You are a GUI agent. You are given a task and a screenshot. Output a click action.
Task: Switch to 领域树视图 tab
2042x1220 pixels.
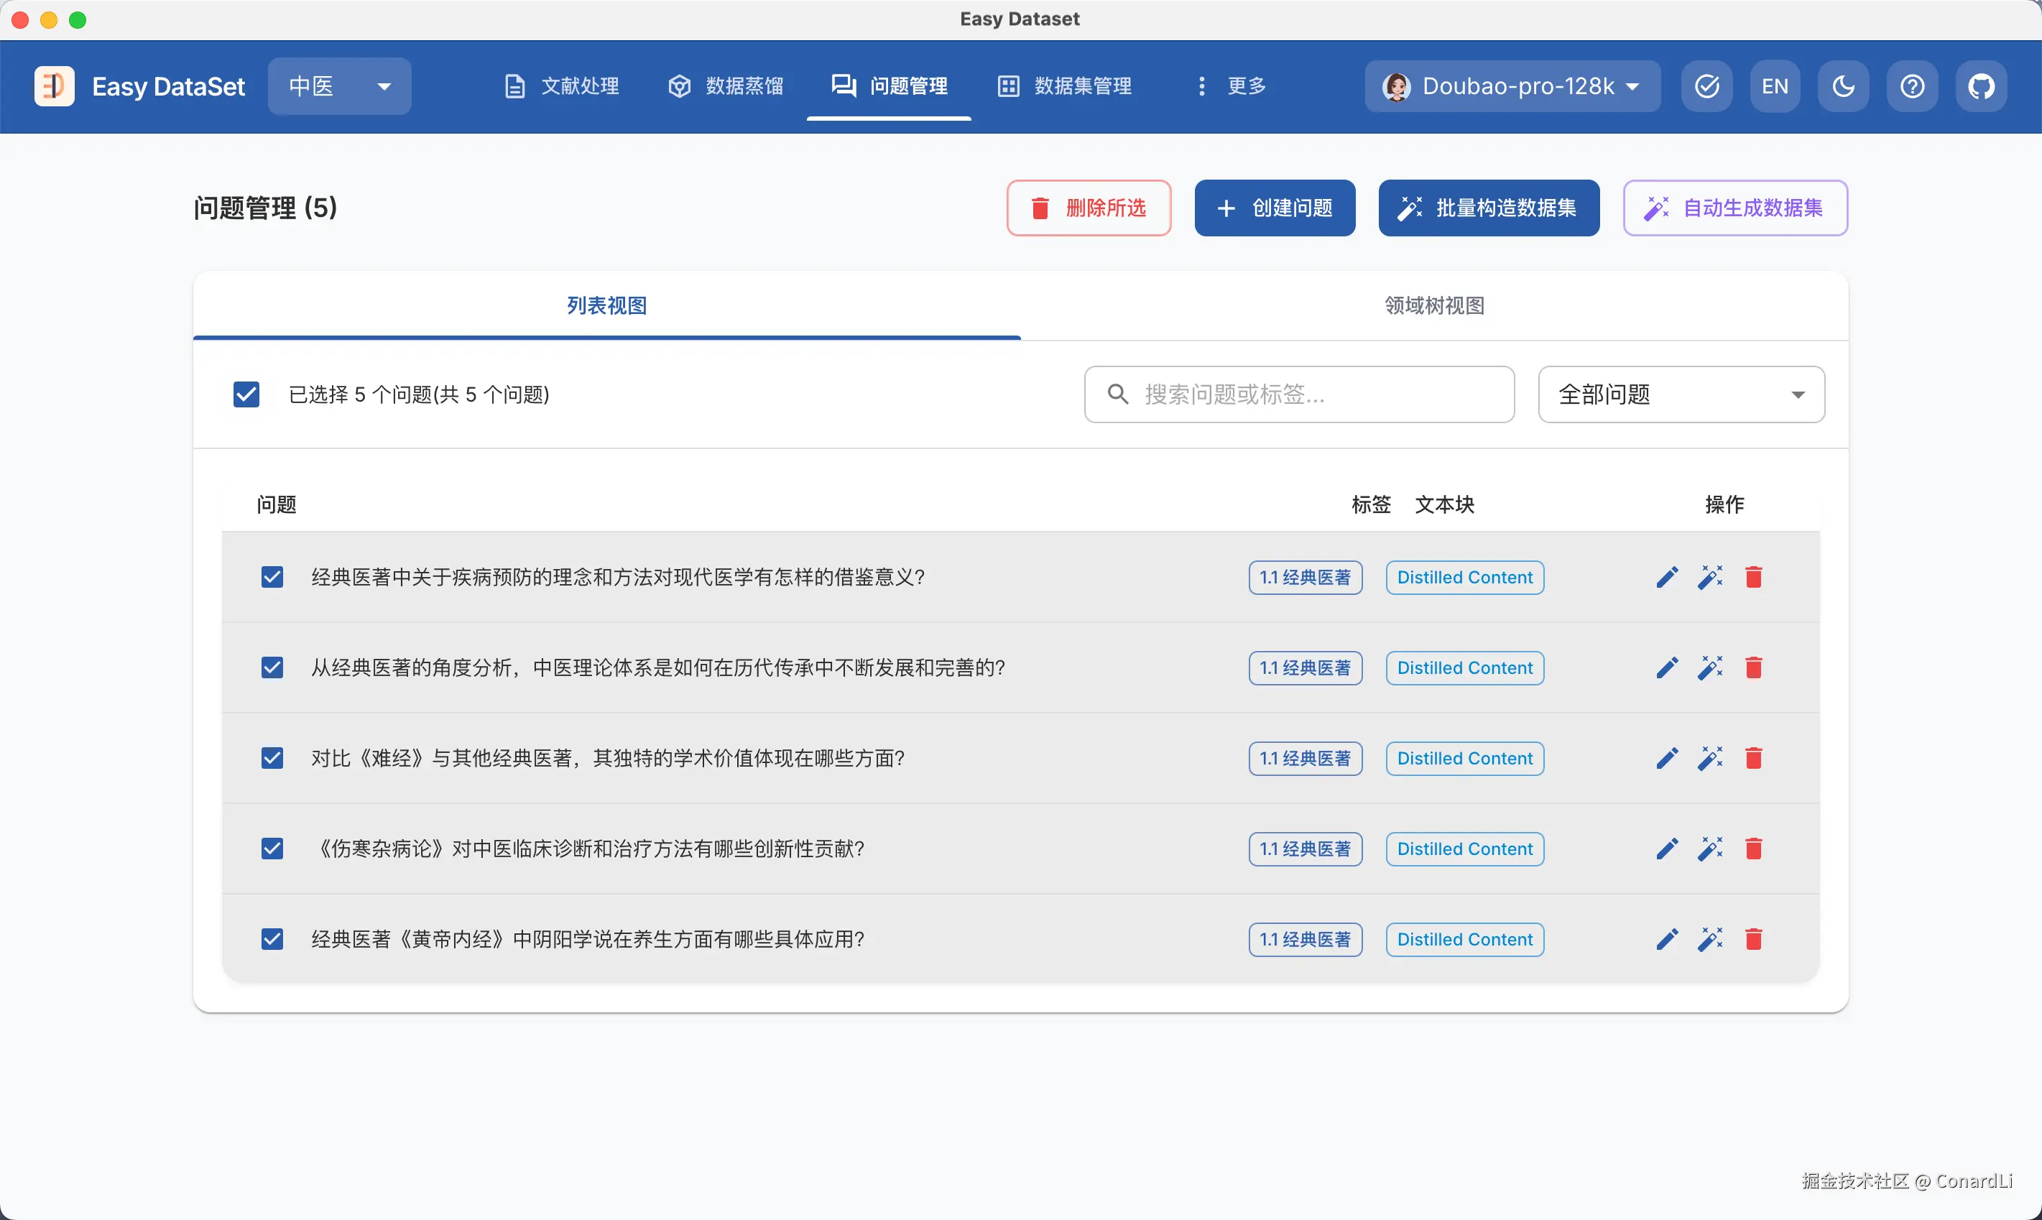1433,306
